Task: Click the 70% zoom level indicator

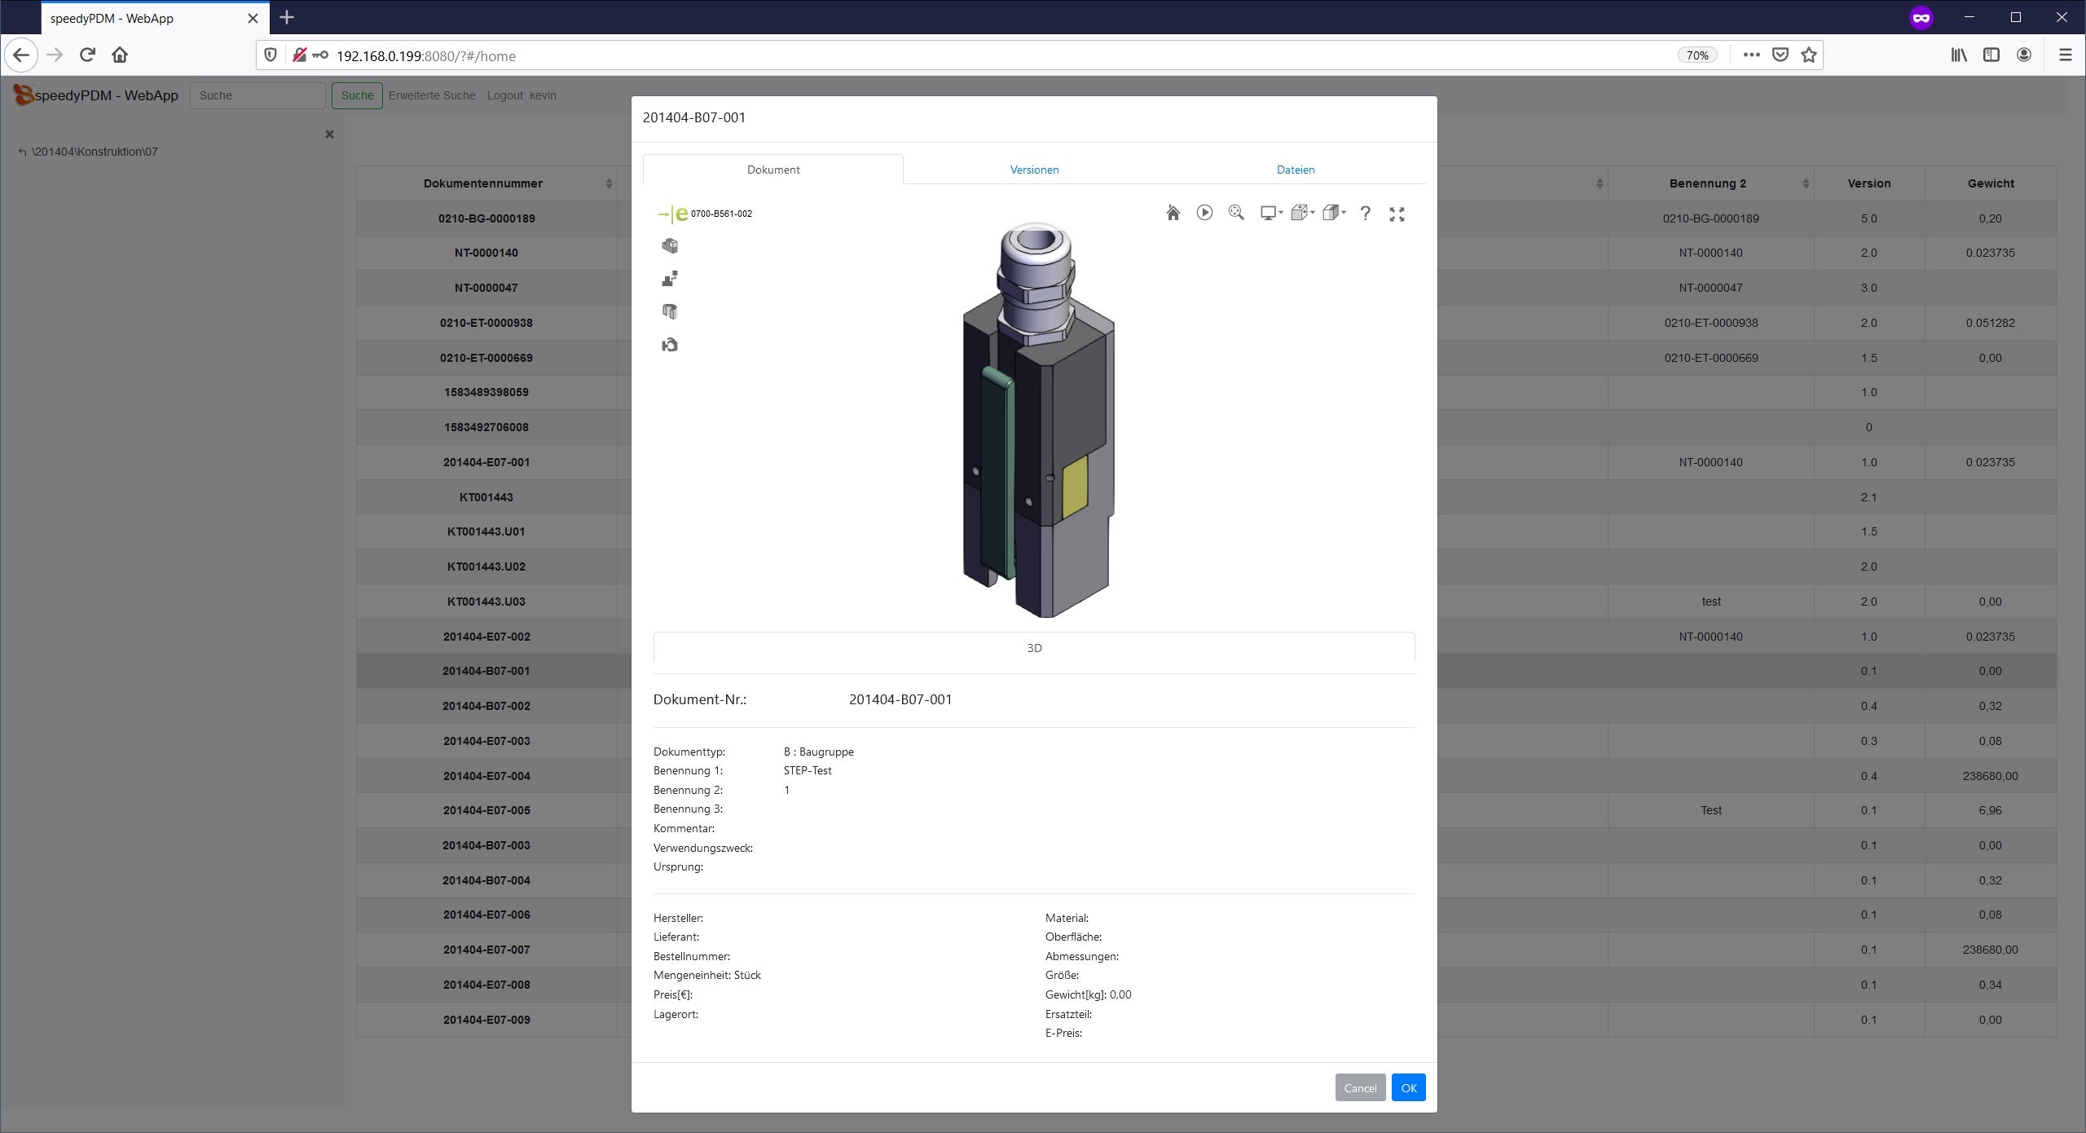Action: tap(1697, 55)
